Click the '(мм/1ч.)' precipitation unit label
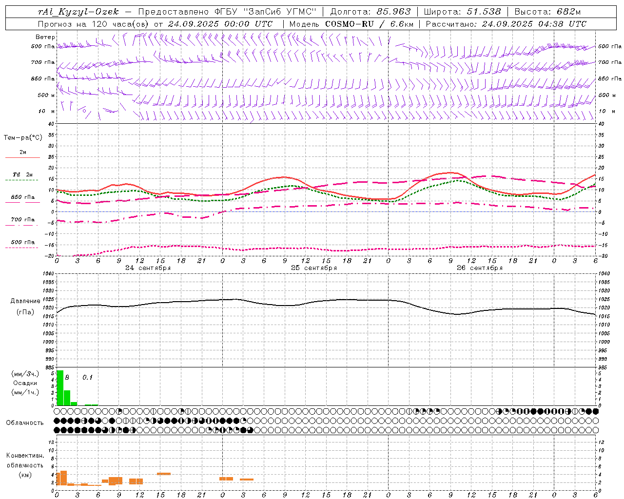This screenshot has width=624, height=499. [25, 392]
